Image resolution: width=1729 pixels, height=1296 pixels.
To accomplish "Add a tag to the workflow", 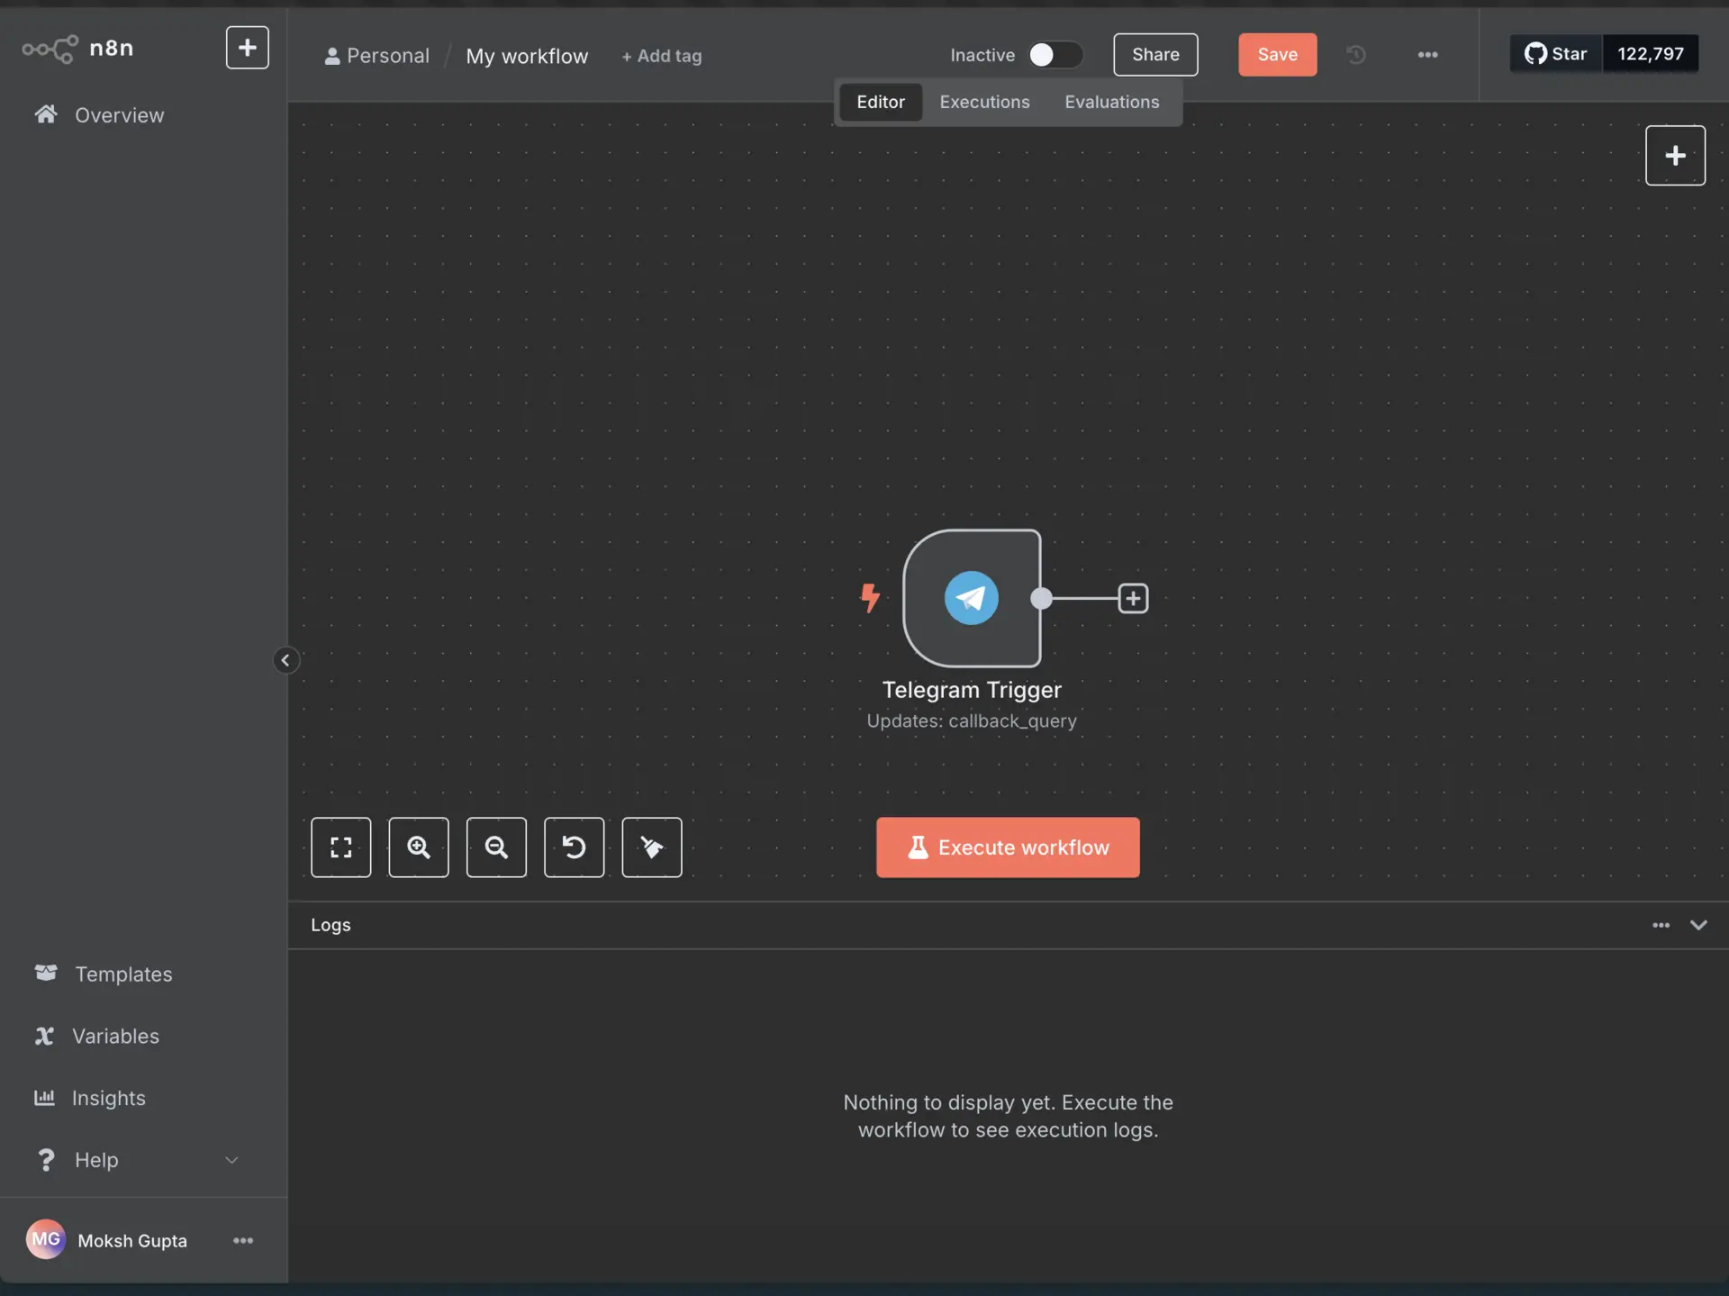I will coord(661,56).
